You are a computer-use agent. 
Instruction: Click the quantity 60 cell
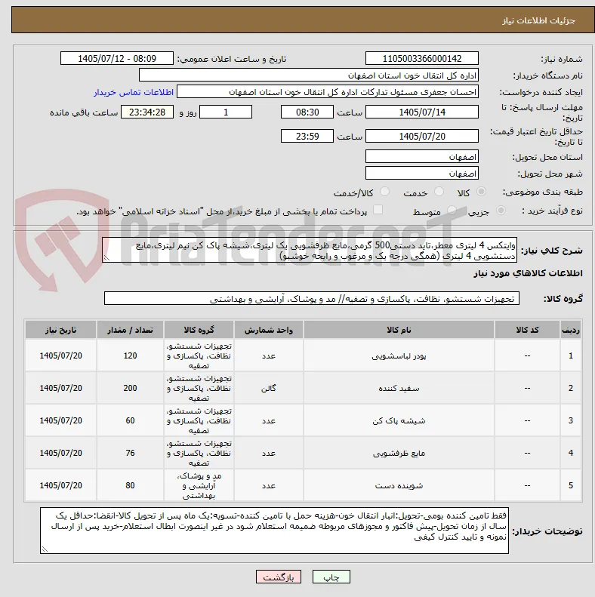pos(131,420)
